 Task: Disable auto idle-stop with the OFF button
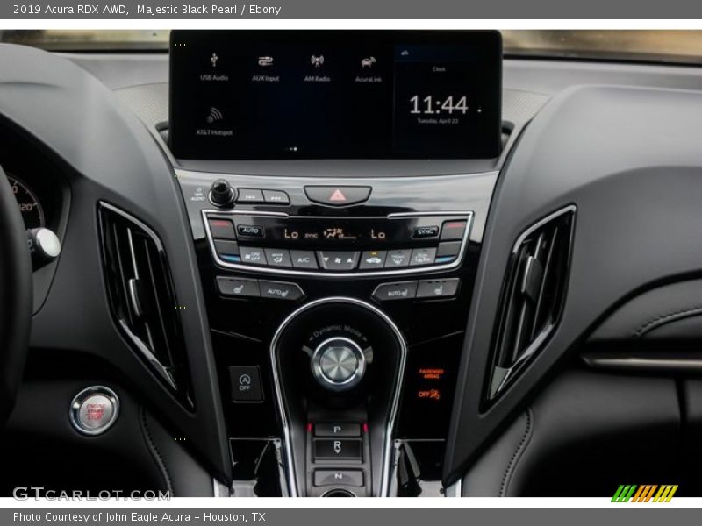(x=245, y=383)
